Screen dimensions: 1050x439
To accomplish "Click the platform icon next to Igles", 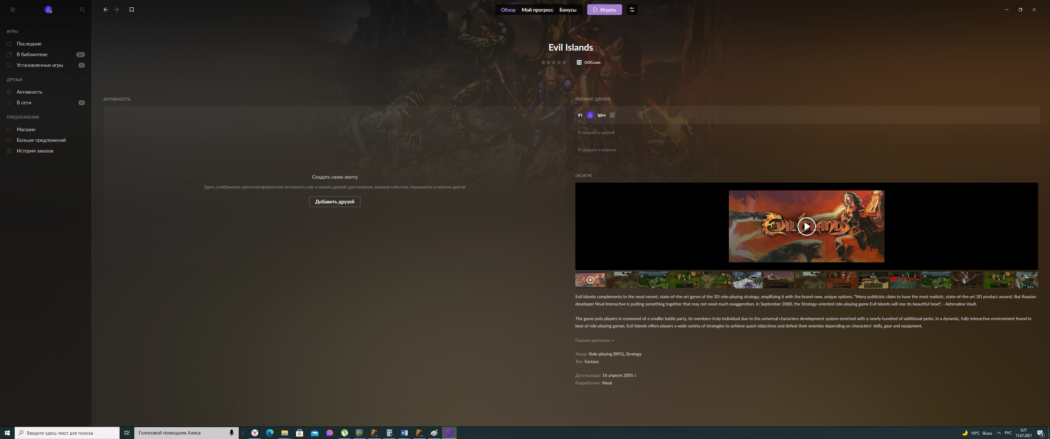I will point(612,115).
